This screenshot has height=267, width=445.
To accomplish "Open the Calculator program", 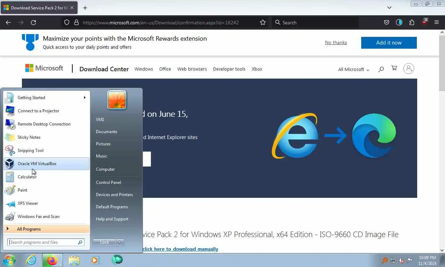I will coord(47,177).
